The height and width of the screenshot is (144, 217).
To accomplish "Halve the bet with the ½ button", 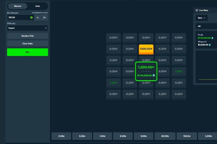I will point(37,17).
